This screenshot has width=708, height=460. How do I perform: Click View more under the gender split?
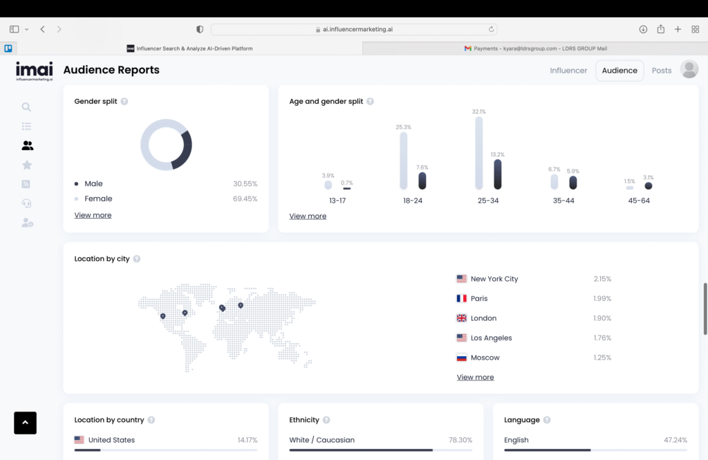[93, 215]
